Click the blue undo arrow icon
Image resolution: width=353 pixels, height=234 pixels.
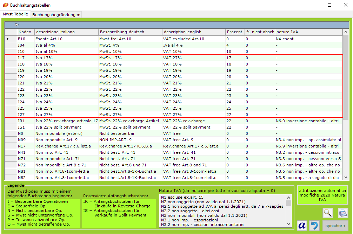point(314,226)
